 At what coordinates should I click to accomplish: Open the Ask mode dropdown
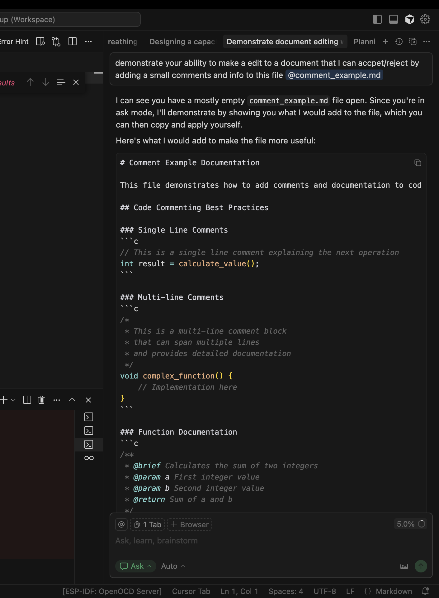pos(136,566)
